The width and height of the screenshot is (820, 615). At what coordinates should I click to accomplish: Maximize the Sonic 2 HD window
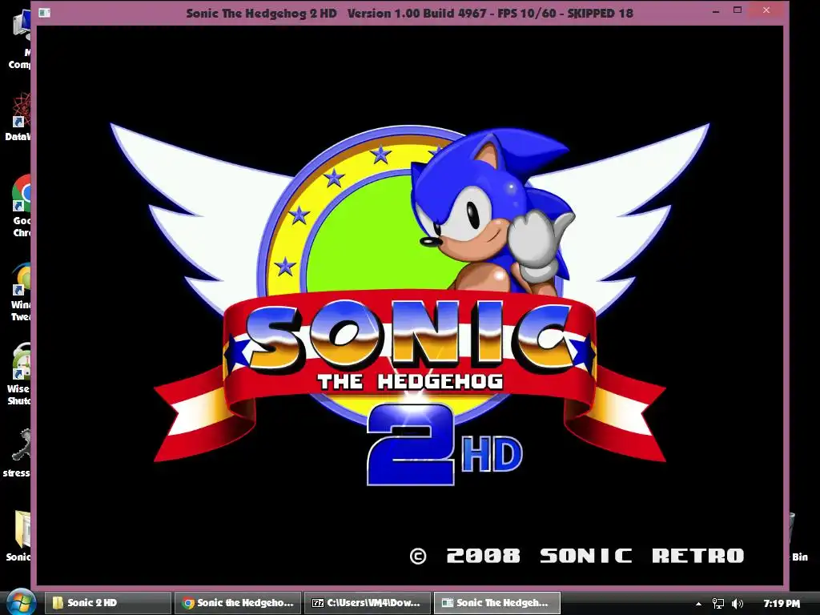(738, 10)
